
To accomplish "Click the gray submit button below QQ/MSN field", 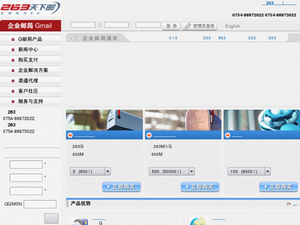I will click(51, 218).
